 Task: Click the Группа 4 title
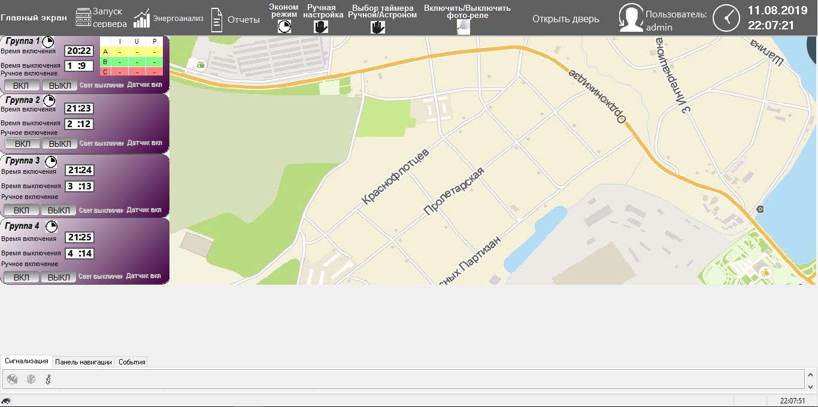pyautogui.click(x=23, y=226)
